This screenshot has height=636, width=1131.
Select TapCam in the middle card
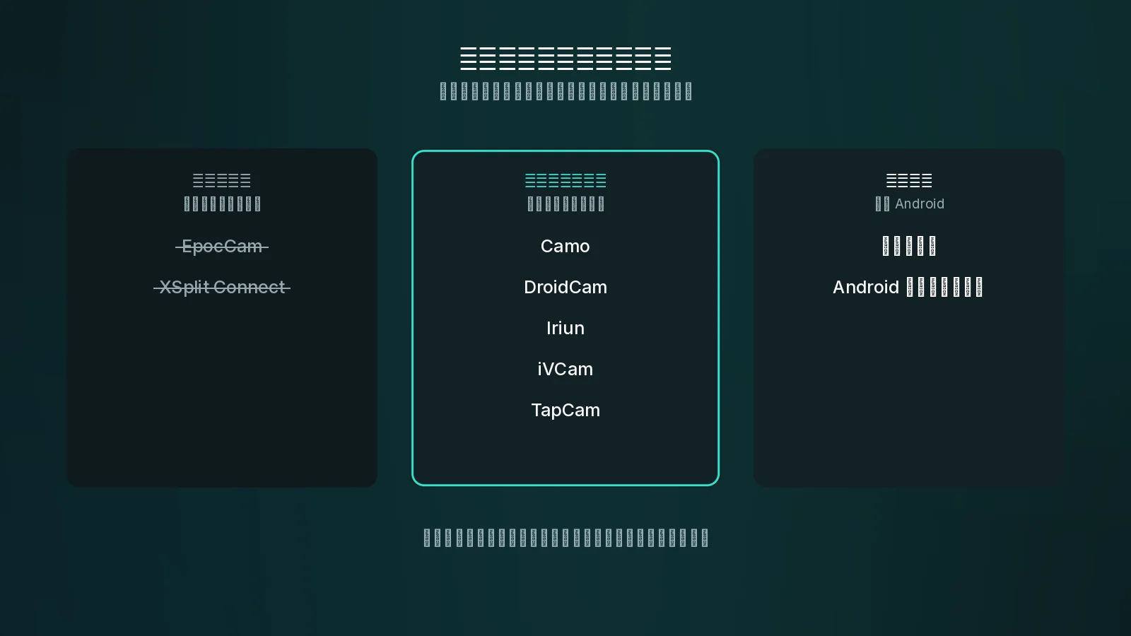(x=565, y=411)
